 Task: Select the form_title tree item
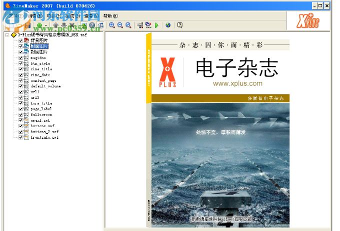click(41, 103)
